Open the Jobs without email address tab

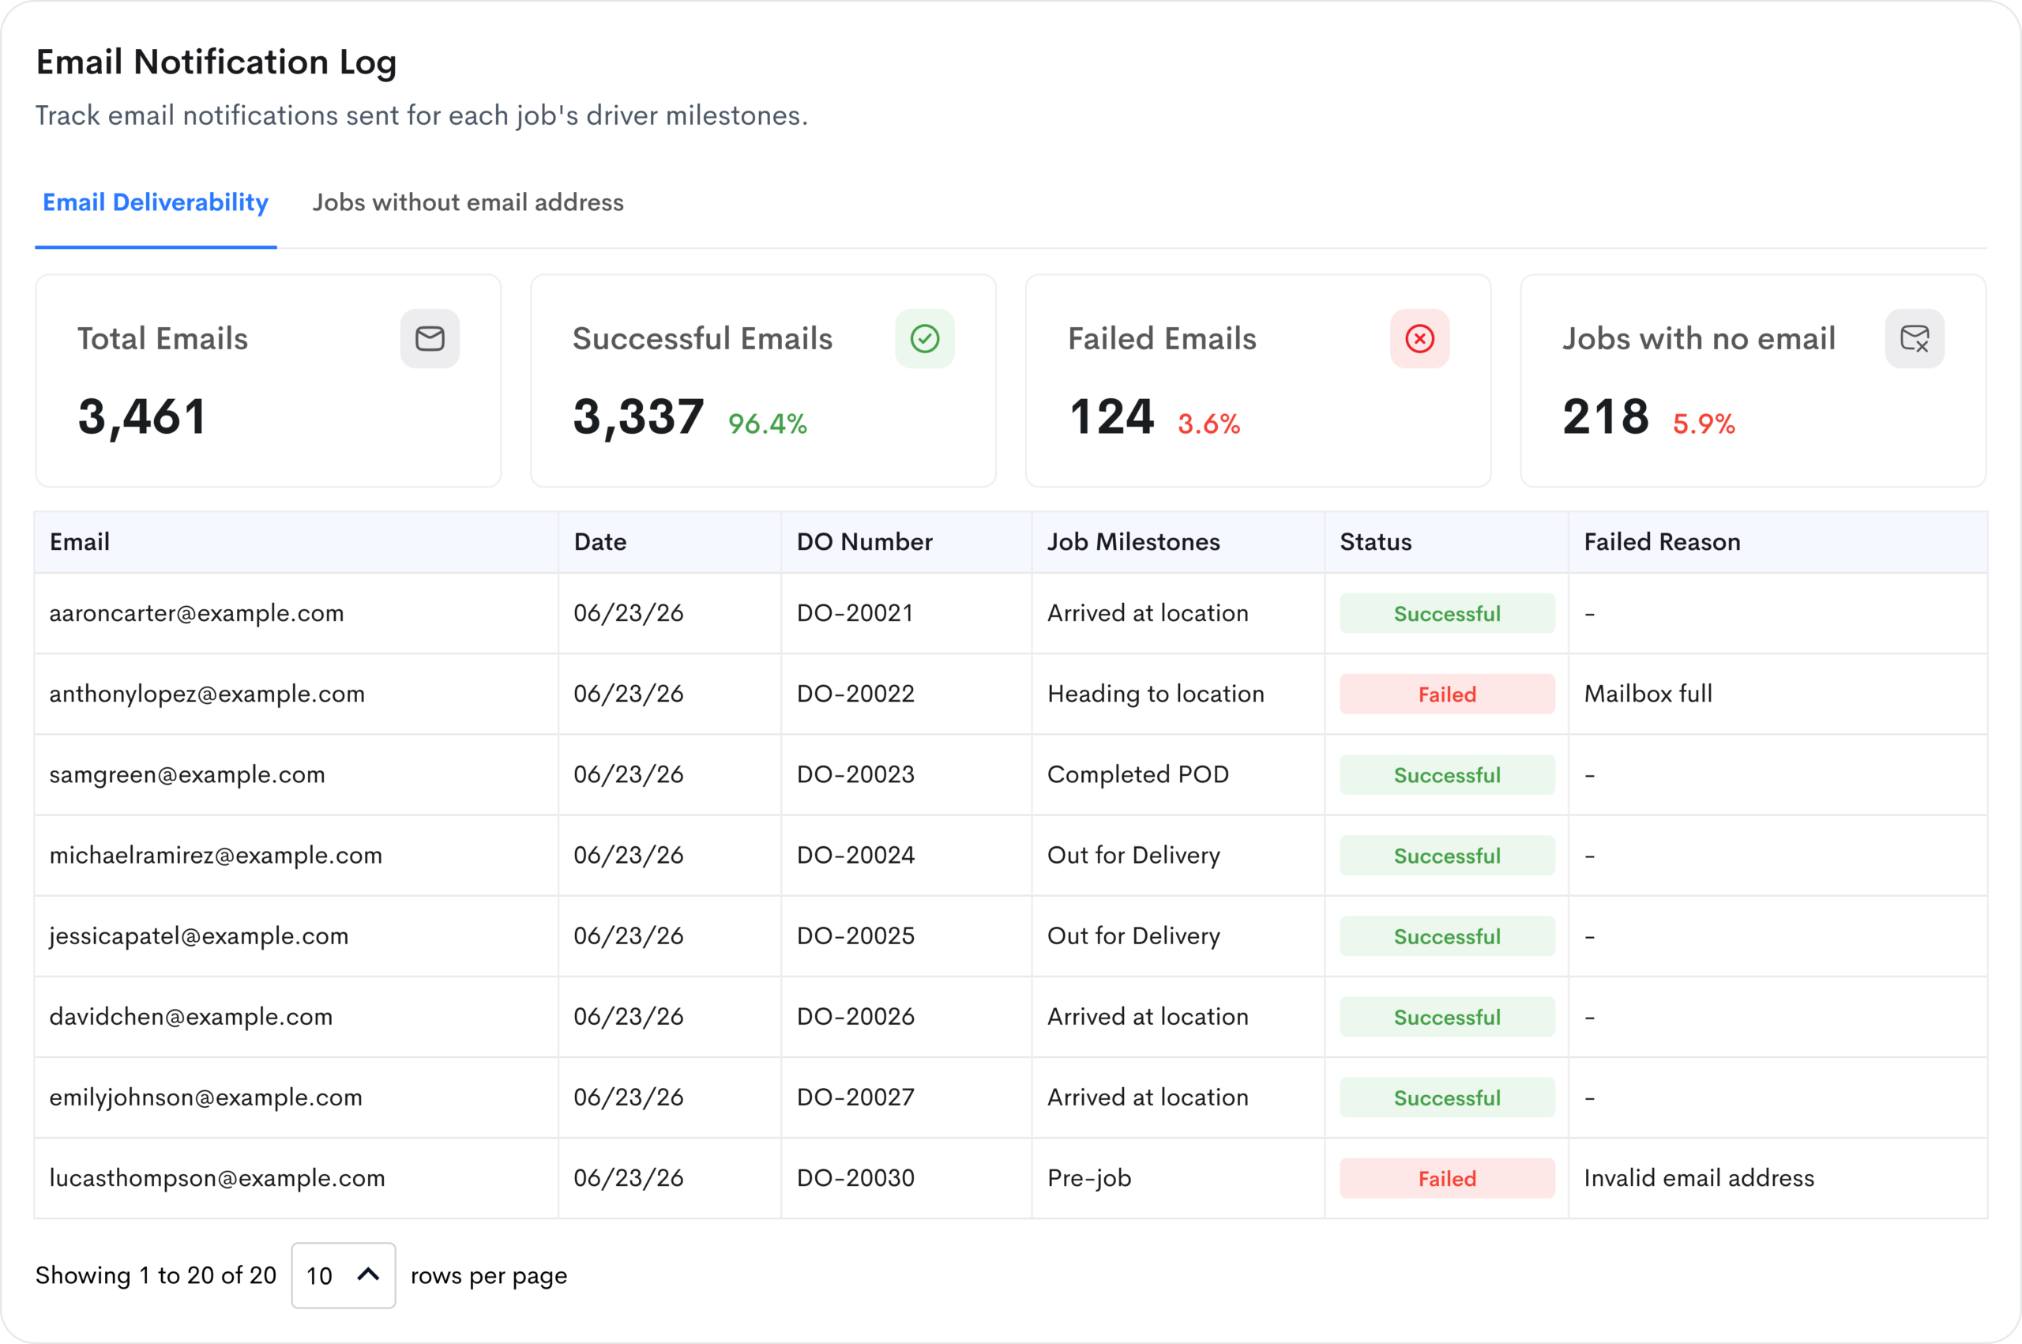468,202
